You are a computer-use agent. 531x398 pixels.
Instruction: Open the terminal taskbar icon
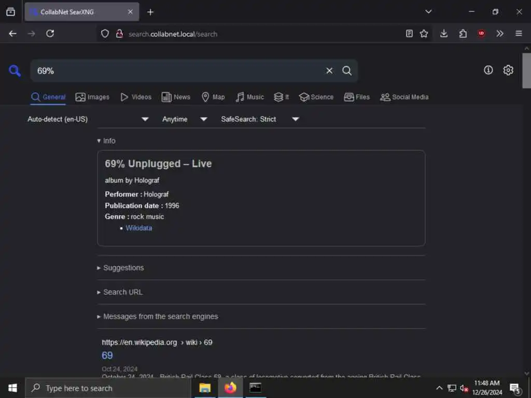(x=255, y=388)
